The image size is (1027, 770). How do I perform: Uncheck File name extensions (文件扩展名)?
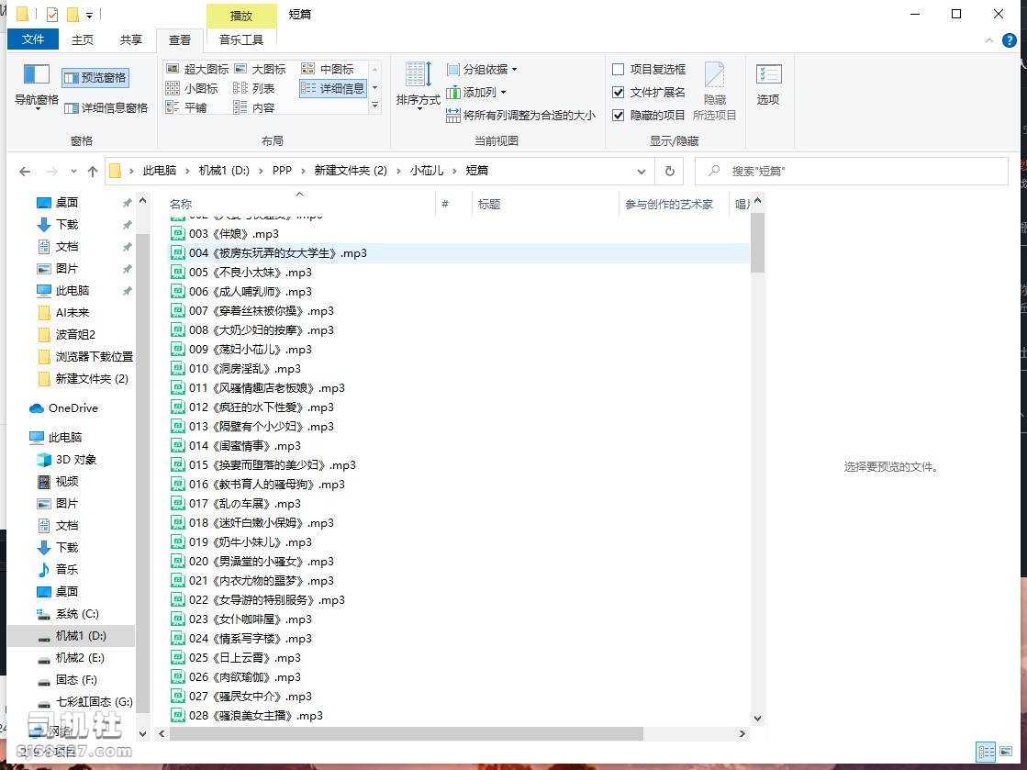pyautogui.click(x=649, y=93)
